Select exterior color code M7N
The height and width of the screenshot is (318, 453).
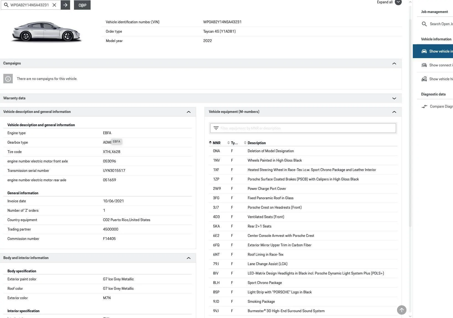pos(107,298)
